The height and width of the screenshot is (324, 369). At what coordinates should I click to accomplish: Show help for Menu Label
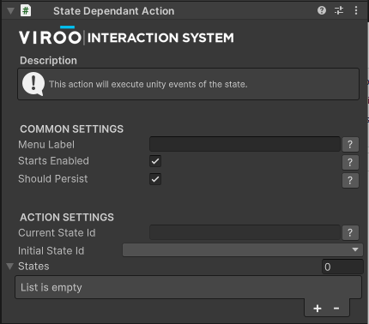[350, 145]
